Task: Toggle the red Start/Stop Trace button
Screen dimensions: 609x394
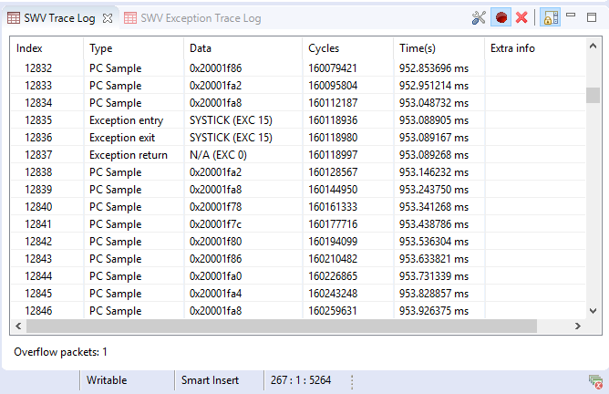Action: [501, 17]
